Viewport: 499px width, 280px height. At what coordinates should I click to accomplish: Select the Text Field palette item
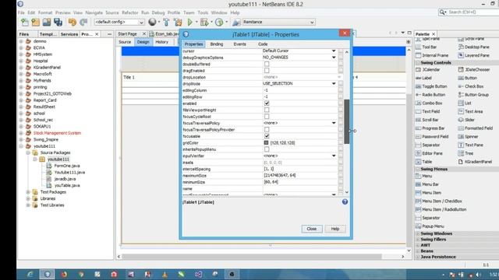428,111
